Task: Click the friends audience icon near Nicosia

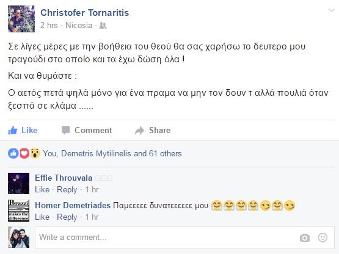Action: [103, 26]
